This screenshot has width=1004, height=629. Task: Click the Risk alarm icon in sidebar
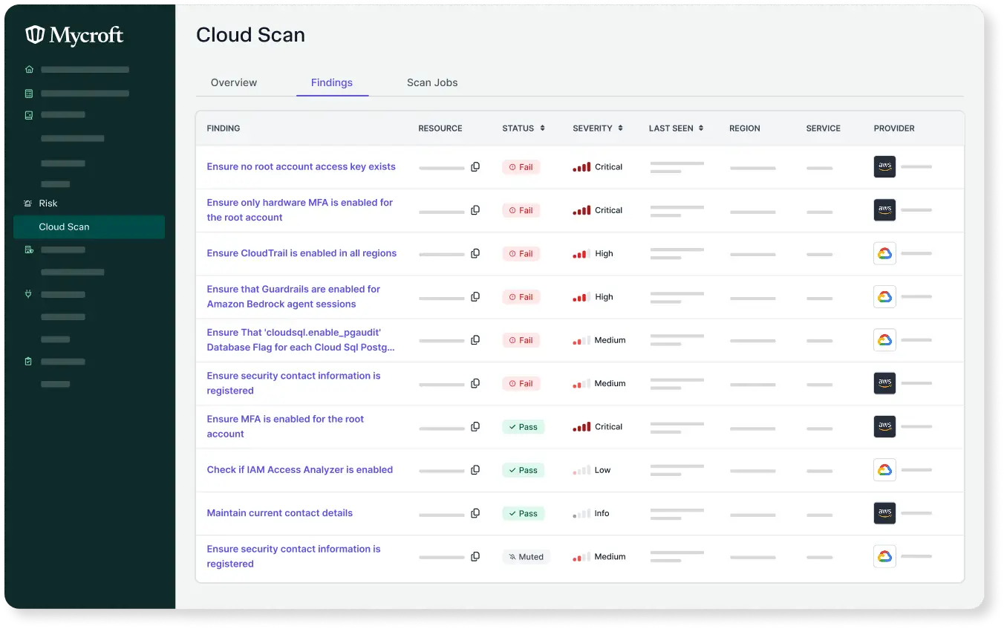tap(29, 203)
